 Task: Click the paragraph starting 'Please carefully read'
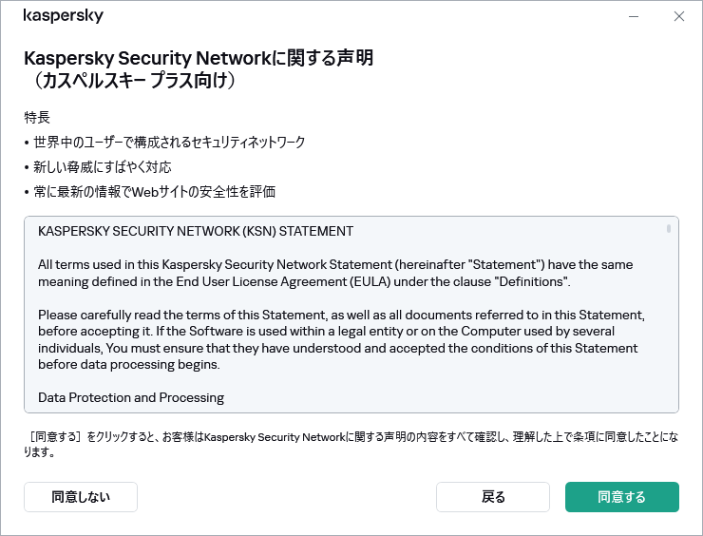(x=341, y=339)
